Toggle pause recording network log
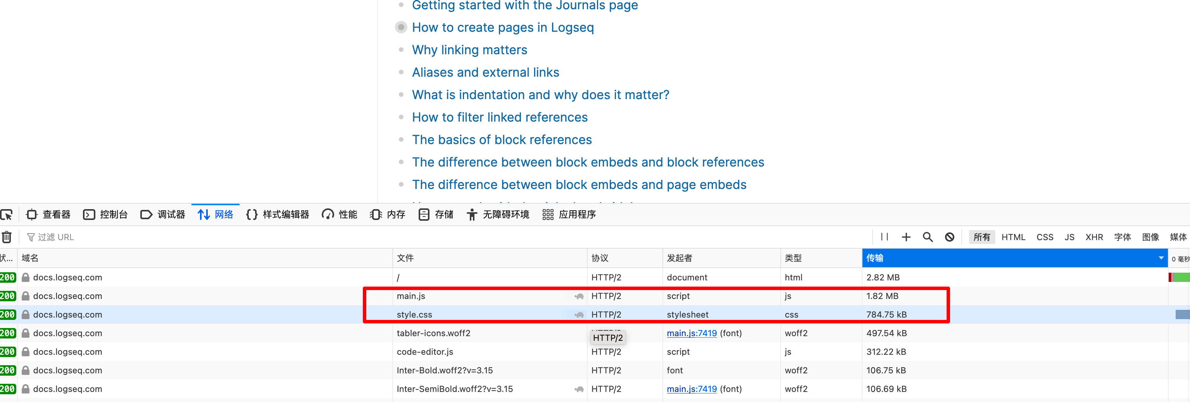 pos(884,237)
